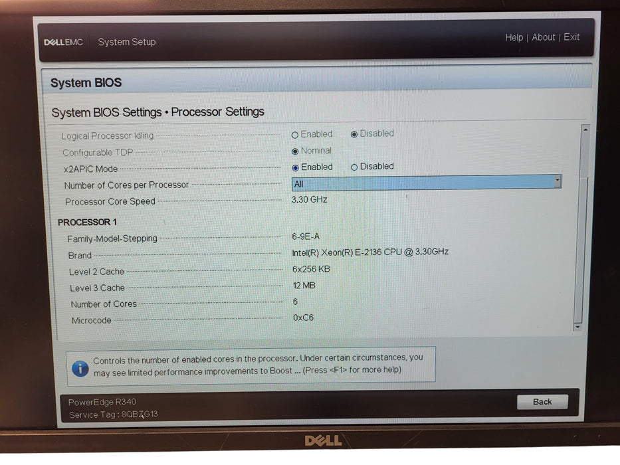Click the Intel Xeon E-2136 brand value
The height and width of the screenshot is (465, 620).
(370, 252)
